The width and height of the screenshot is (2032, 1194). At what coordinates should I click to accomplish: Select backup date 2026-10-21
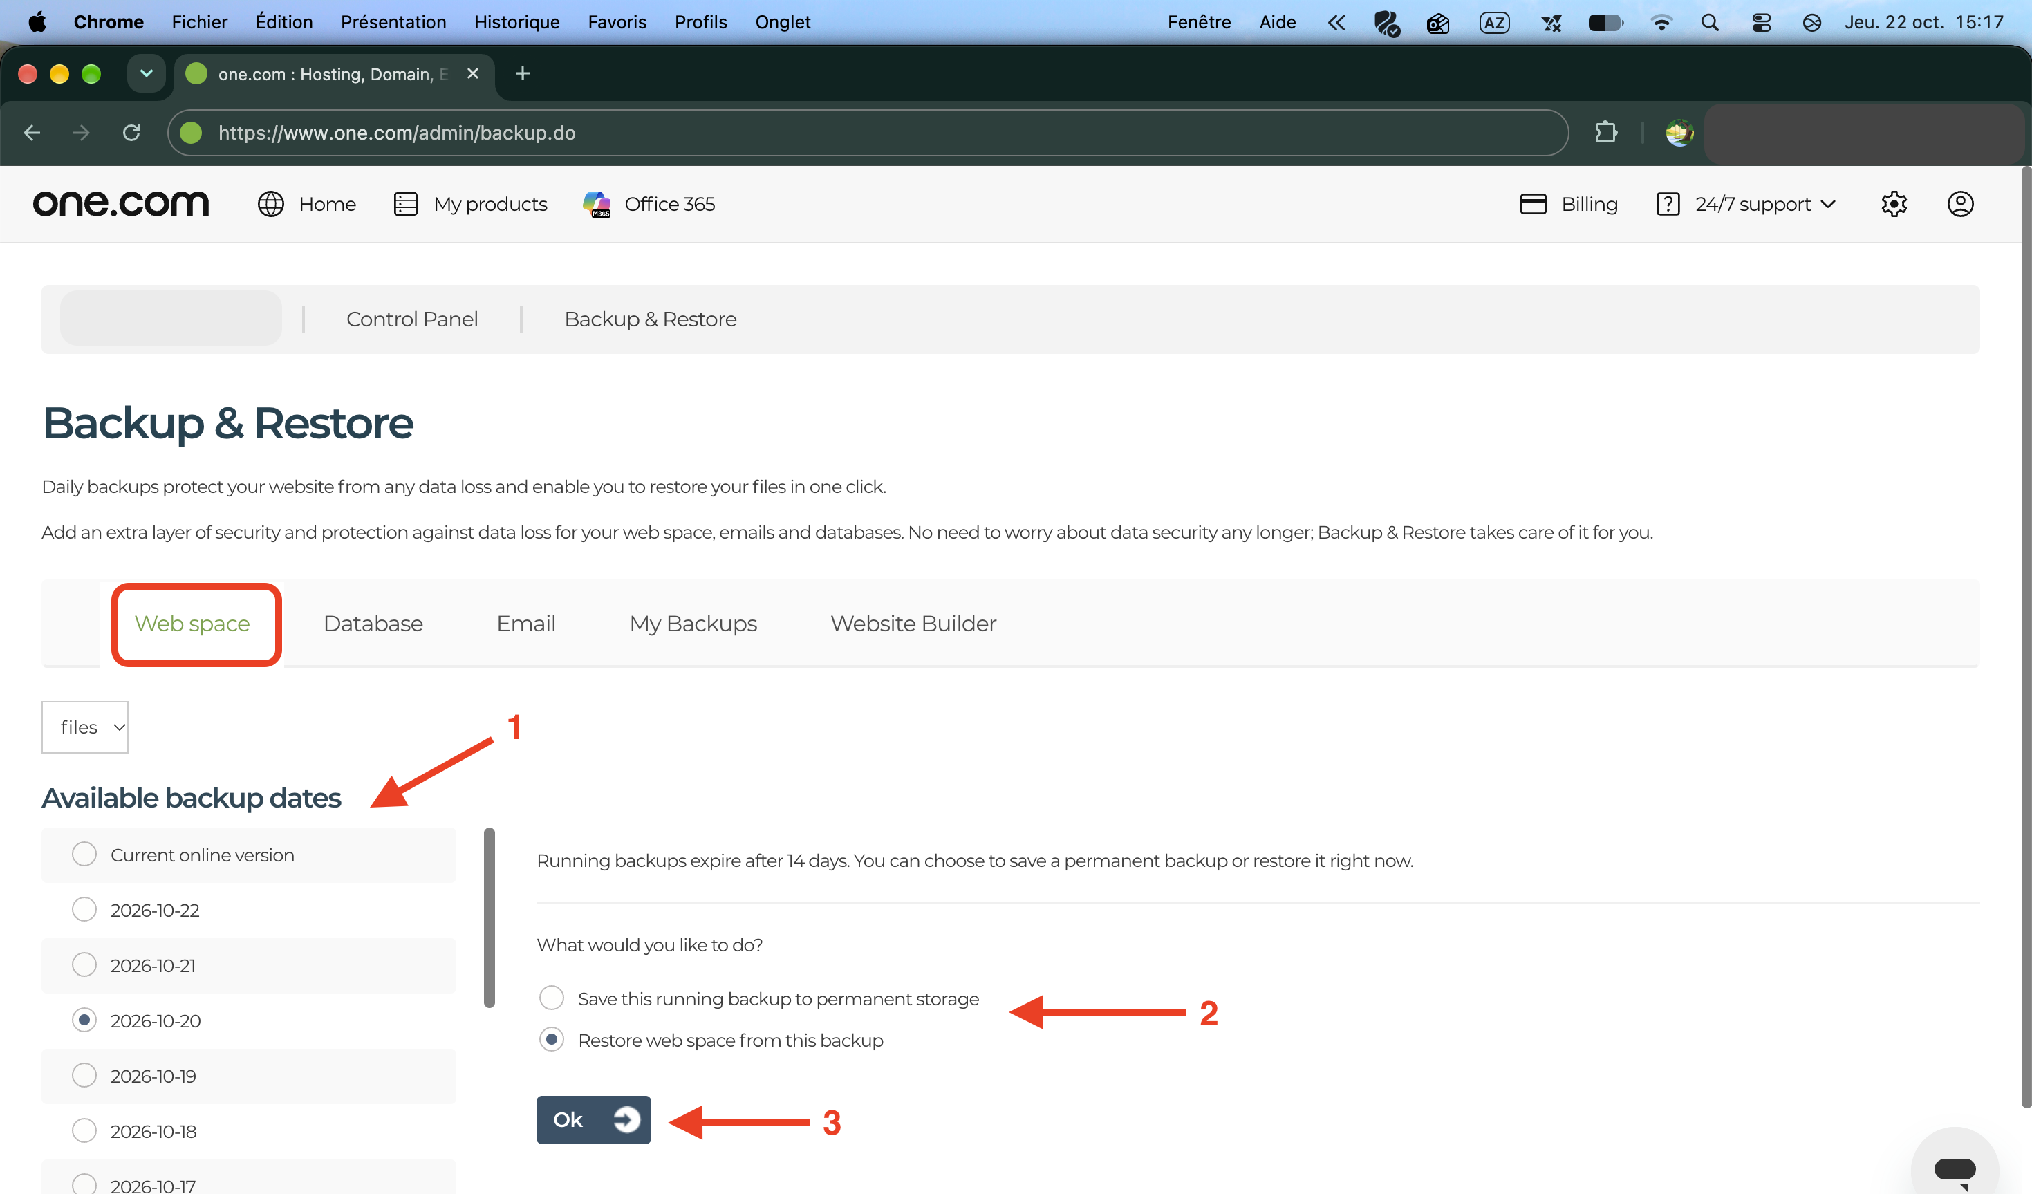click(x=84, y=964)
